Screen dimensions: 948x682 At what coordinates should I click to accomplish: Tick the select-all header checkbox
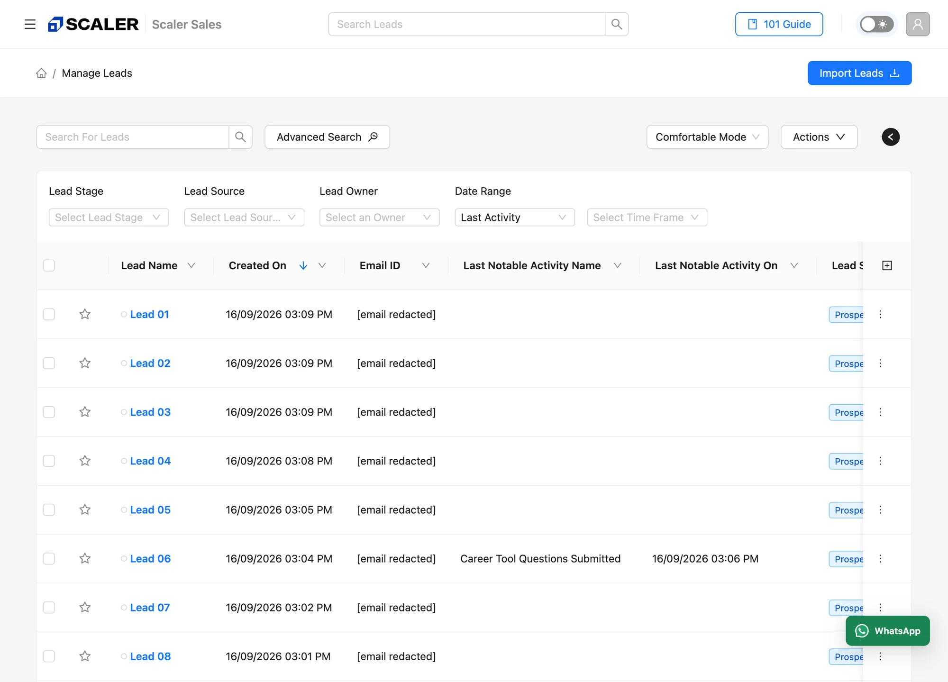[49, 265]
